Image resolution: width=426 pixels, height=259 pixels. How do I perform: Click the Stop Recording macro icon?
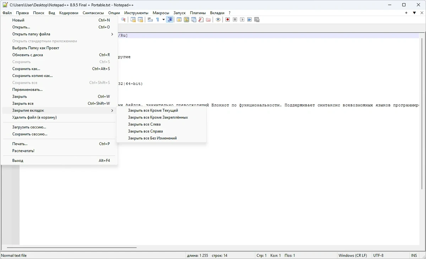(235, 20)
